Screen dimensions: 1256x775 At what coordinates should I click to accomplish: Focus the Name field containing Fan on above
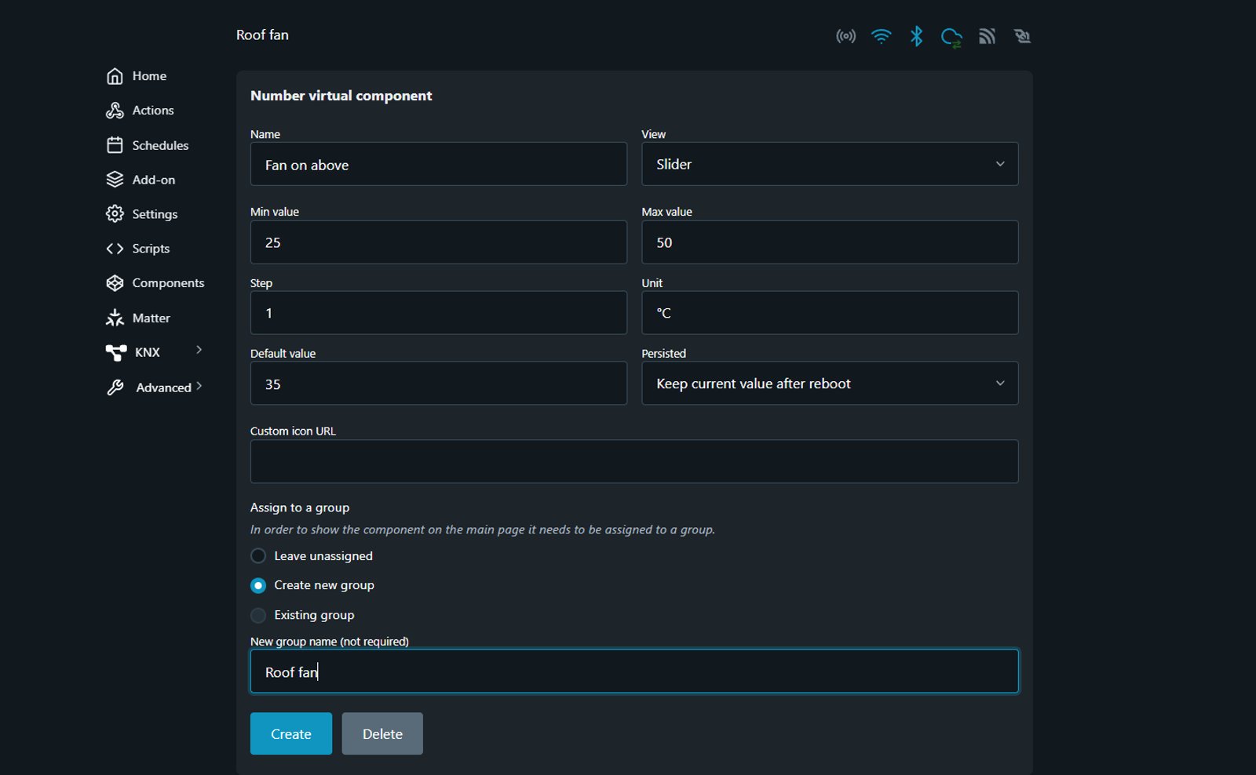[439, 164]
